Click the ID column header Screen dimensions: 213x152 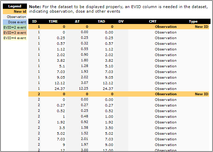click(34, 22)
